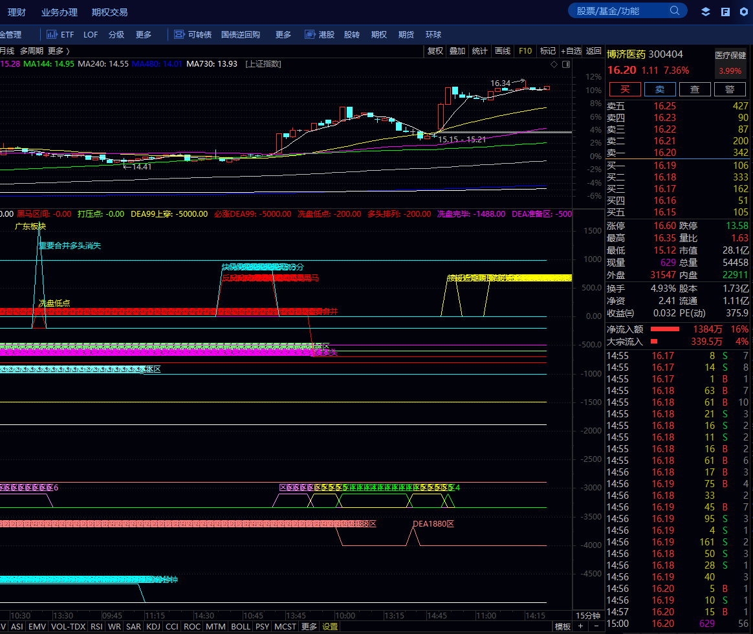
Task: Click 叠加 button
Action: pos(457,51)
